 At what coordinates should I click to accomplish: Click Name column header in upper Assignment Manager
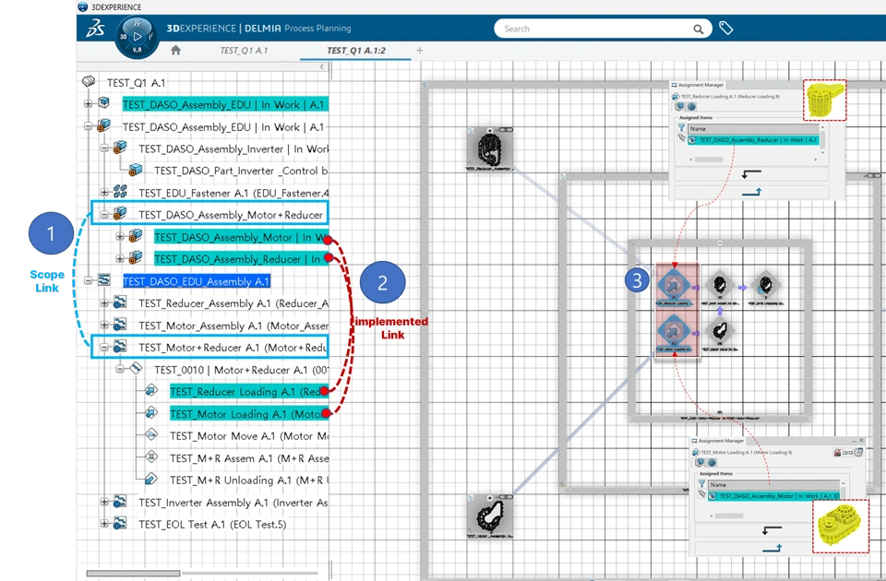[753, 128]
